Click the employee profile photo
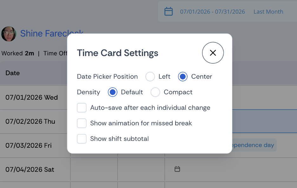The height and width of the screenshot is (188, 297). pos(9,34)
